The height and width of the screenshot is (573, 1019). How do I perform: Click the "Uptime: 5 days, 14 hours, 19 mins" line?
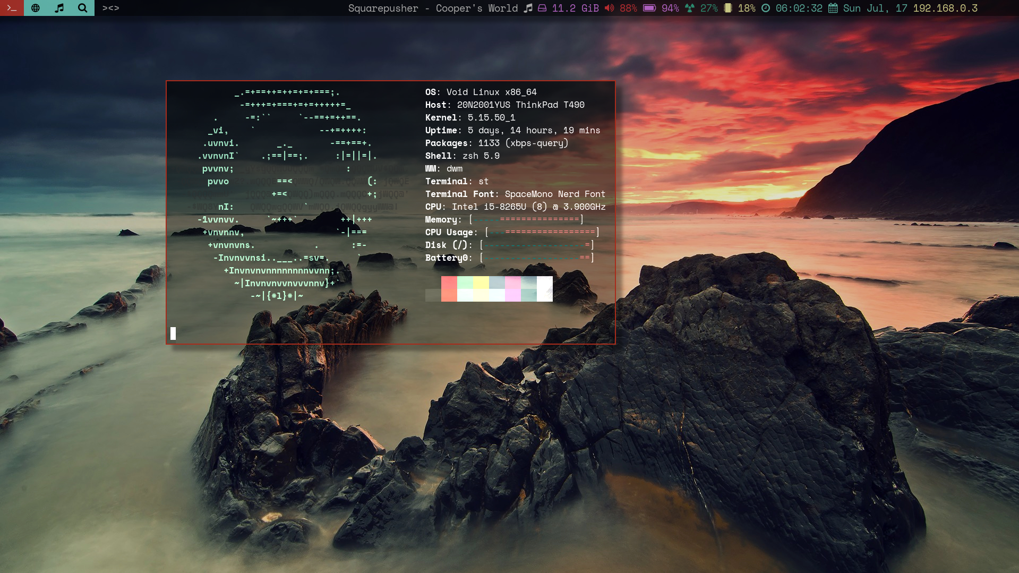[513, 130]
